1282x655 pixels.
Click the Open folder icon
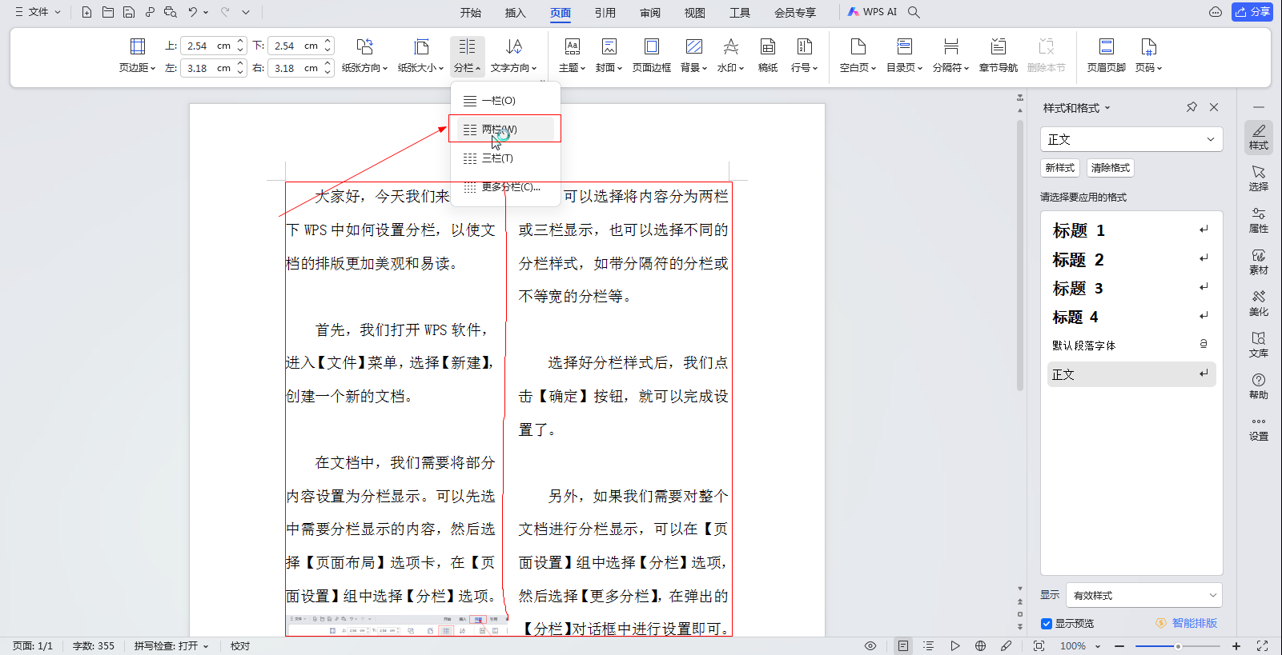pos(108,12)
